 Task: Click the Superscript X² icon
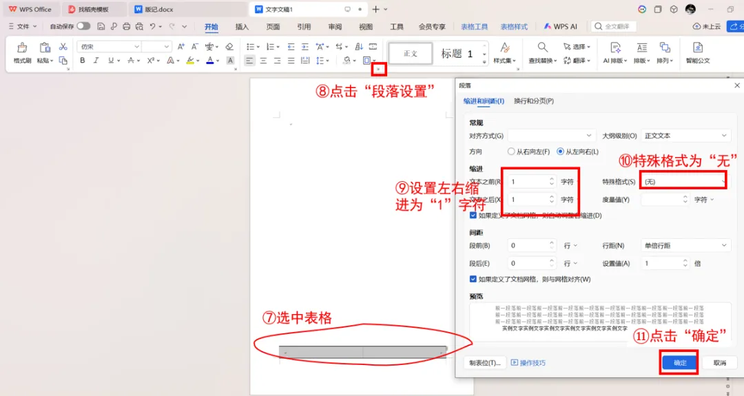(150, 60)
